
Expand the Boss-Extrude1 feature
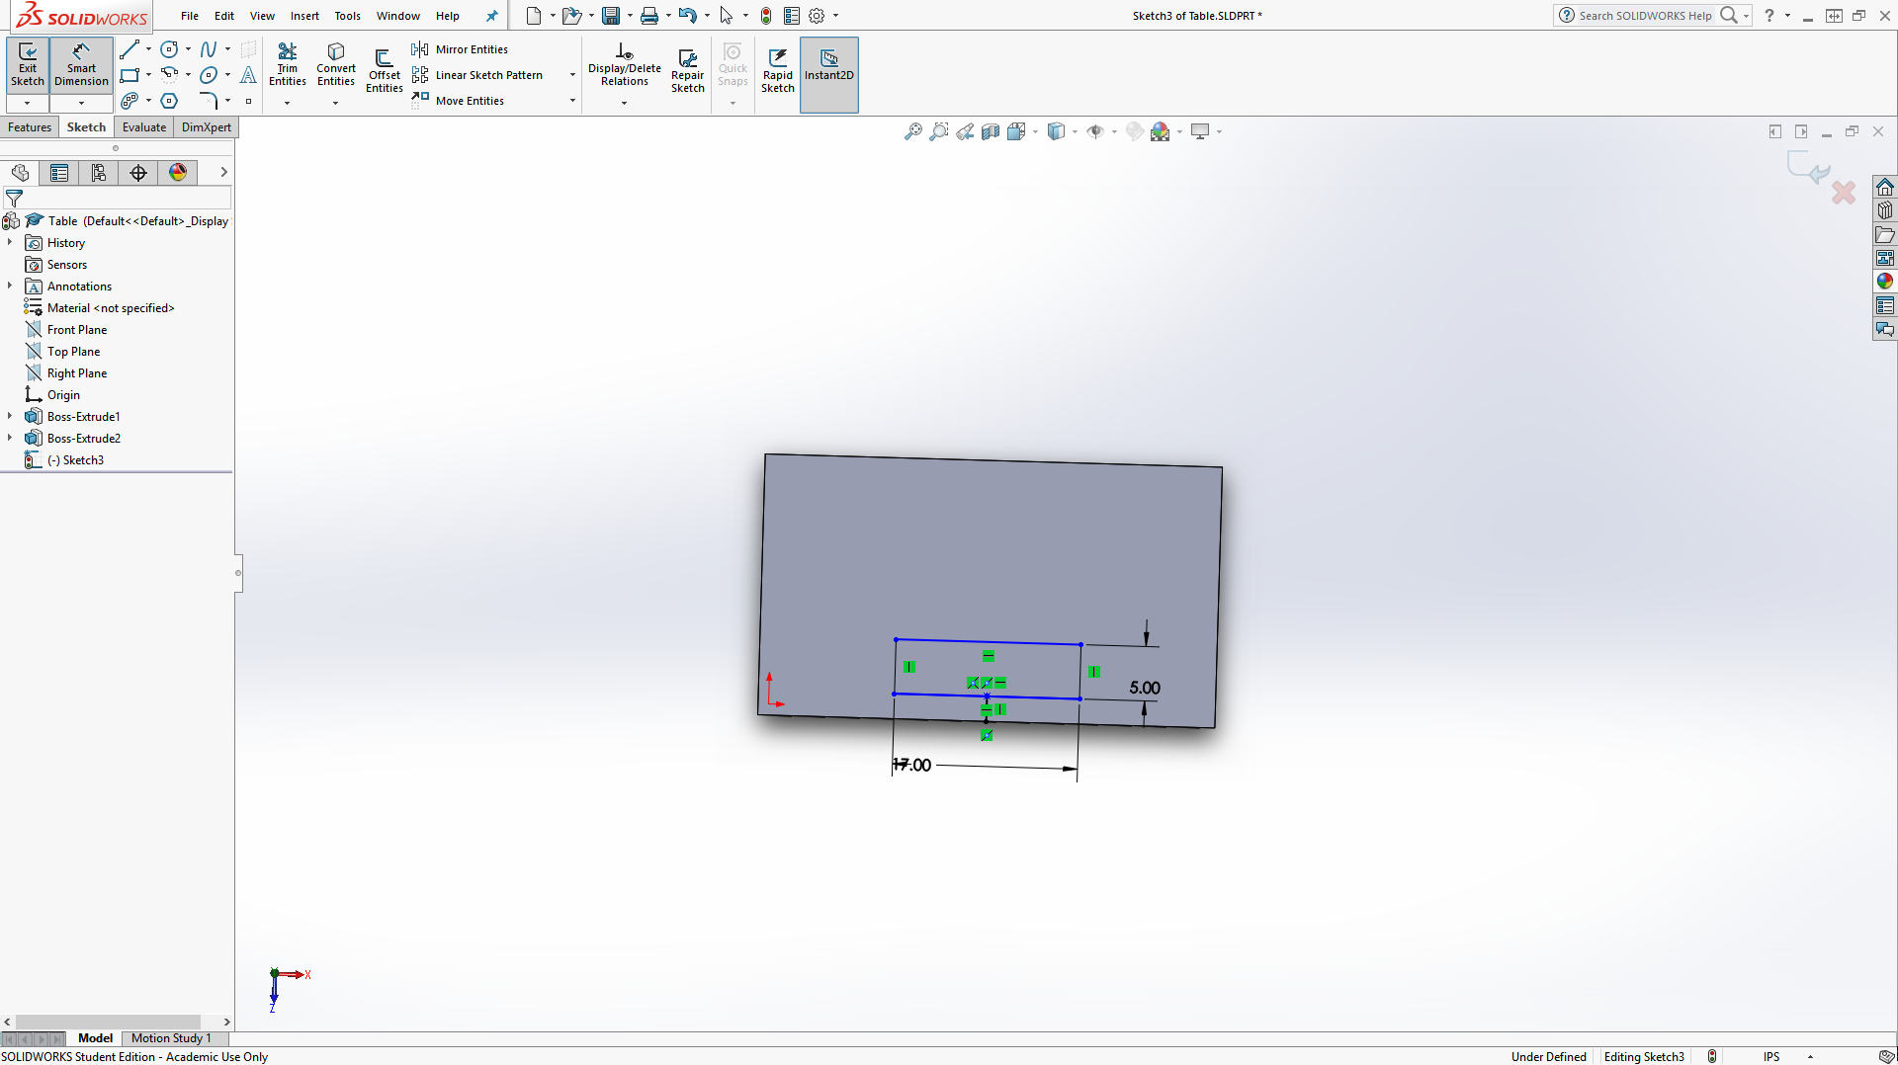[10, 417]
